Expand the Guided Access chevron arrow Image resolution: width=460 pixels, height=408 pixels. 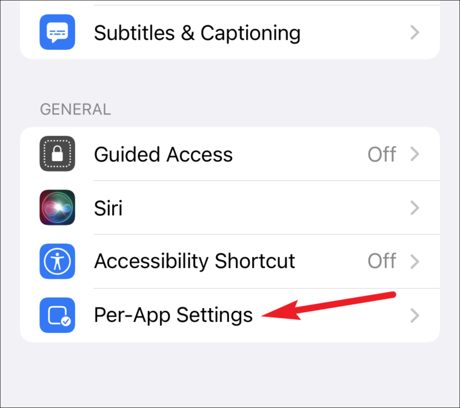tap(415, 154)
